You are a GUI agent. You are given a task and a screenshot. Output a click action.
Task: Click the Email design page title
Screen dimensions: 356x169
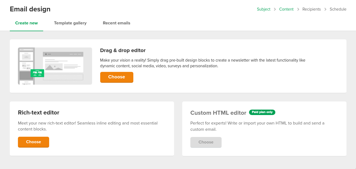click(30, 9)
